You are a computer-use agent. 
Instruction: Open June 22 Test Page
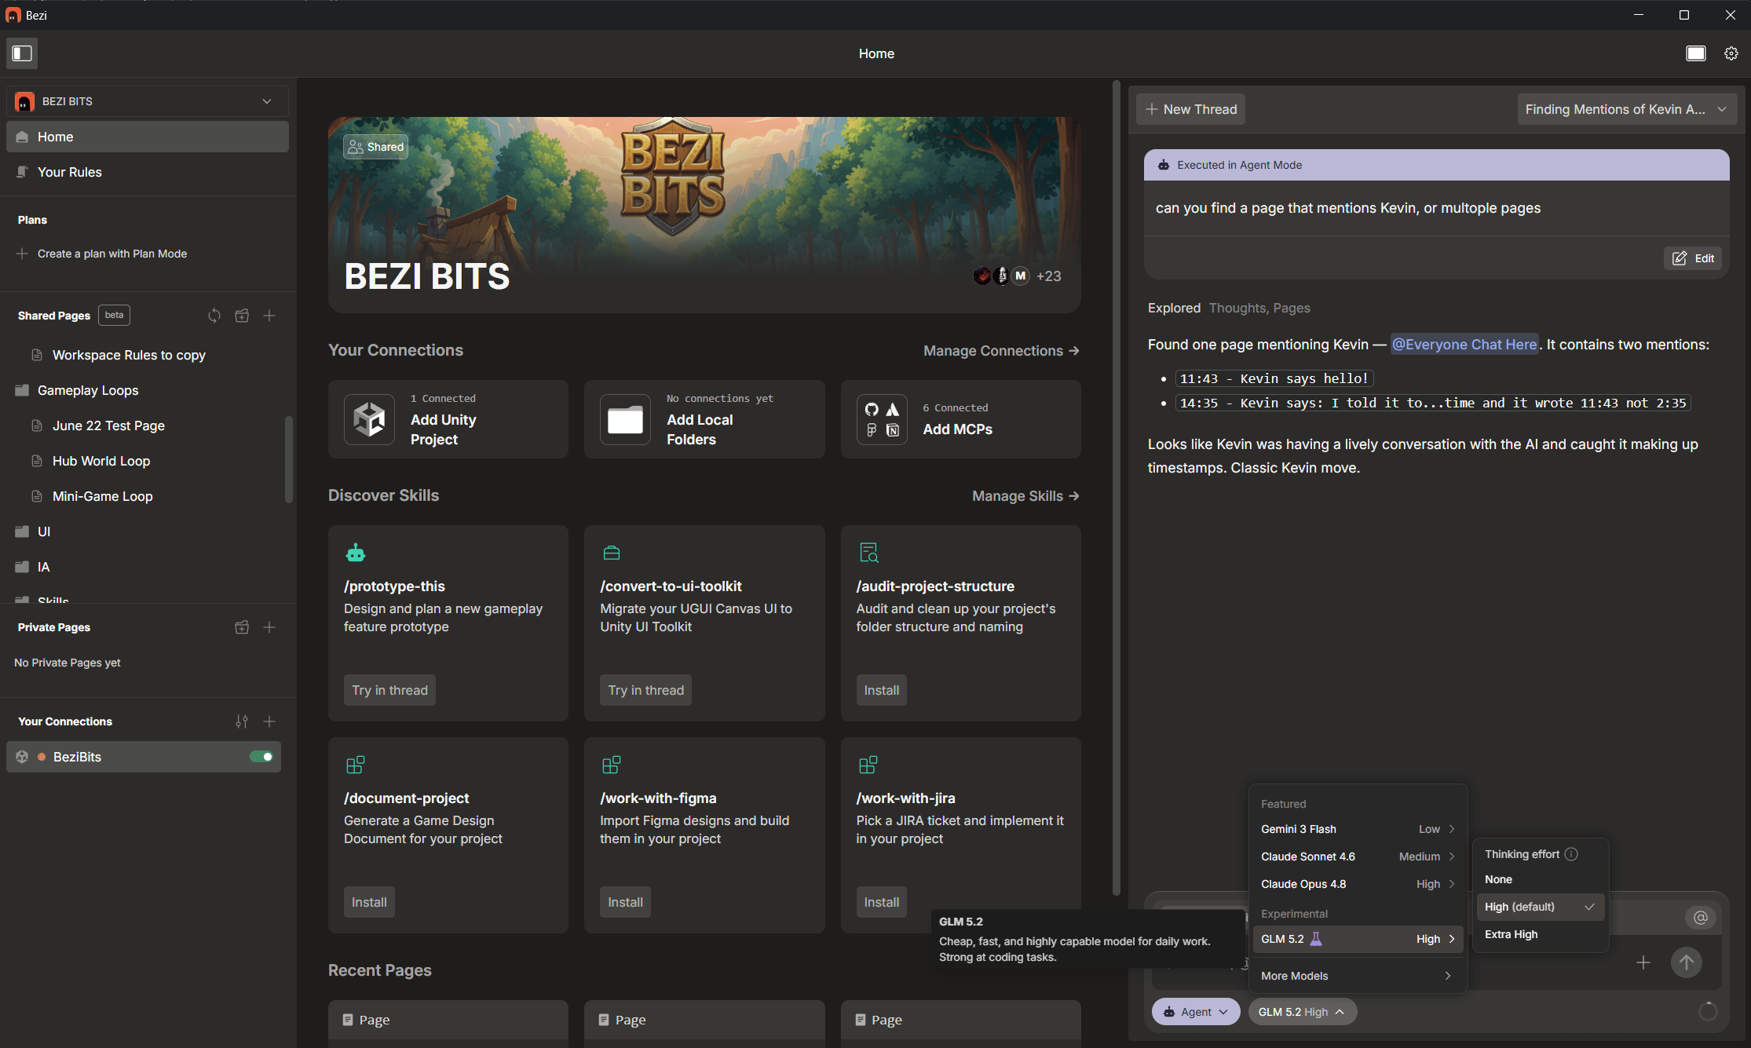tap(108, 425)
